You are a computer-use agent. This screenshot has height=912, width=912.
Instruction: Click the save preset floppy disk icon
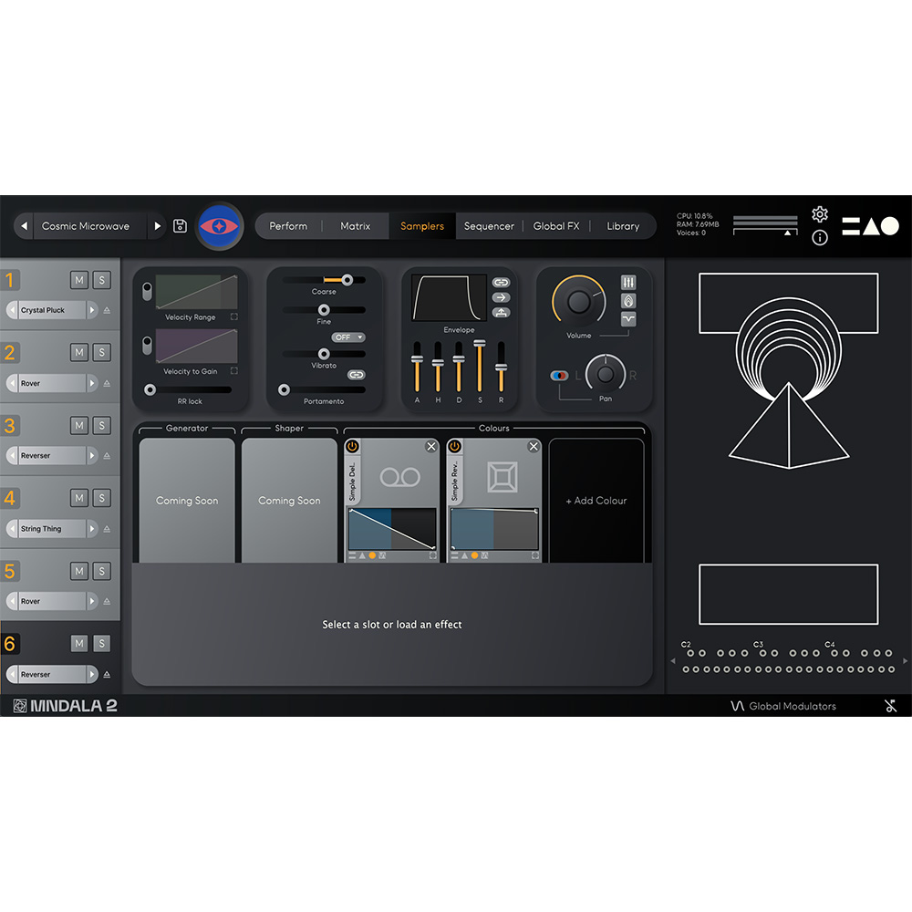pyautogui.click(x=180, y=226)
